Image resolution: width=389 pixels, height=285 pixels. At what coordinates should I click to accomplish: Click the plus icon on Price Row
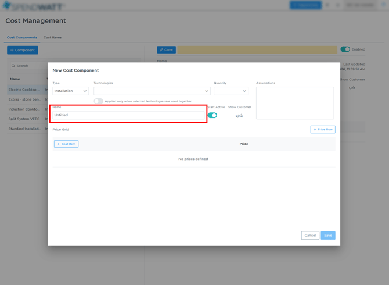[315, 130]
